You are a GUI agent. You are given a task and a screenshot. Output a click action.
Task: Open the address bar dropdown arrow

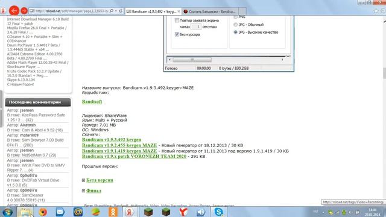(116, 11)
